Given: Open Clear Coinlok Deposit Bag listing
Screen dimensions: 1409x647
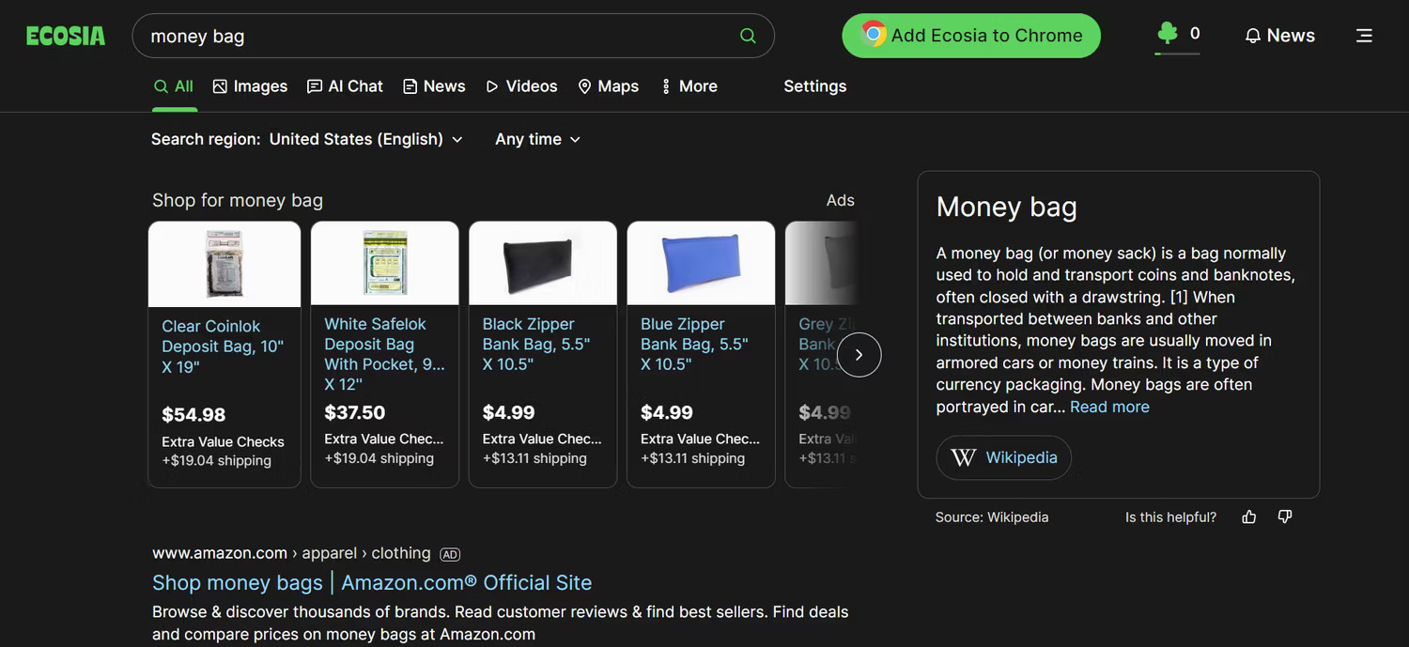Looking at the screenshot, I should [223, 347].
